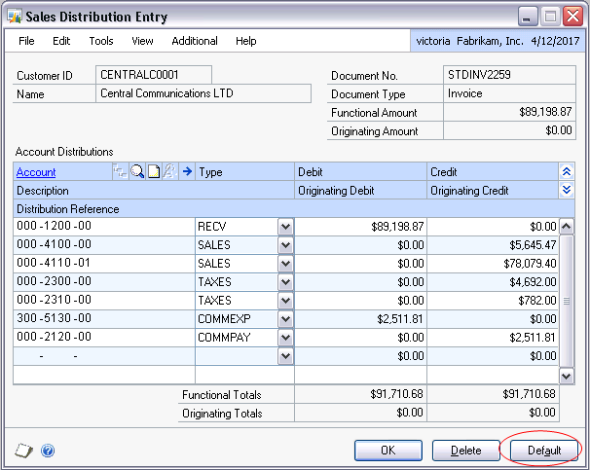
Task: Click the Default button
Action: tap(544, 451)
